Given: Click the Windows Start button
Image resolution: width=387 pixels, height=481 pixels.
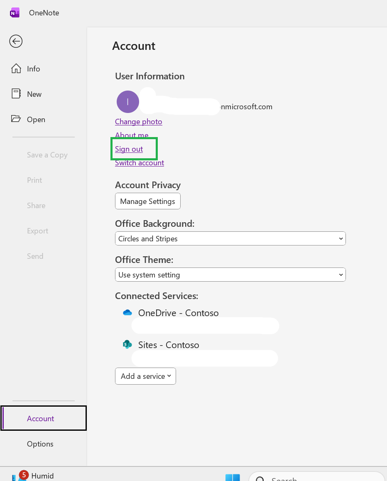Looking at the screenshot, I should (x=233, y=477).
